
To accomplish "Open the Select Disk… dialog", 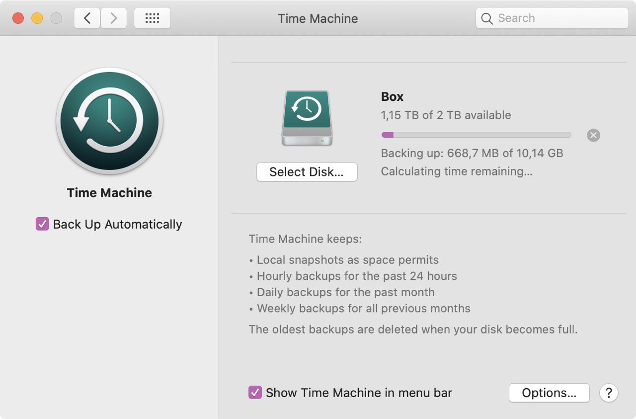I will coord(307,172).
